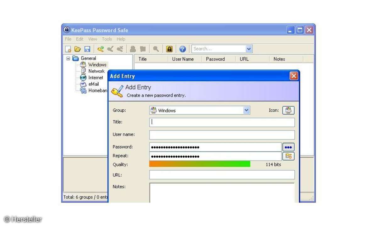The height and width of the screenshot is (226, 377).
Task: Click the Open Database folder icon
Action: click(x=77, y=49)
